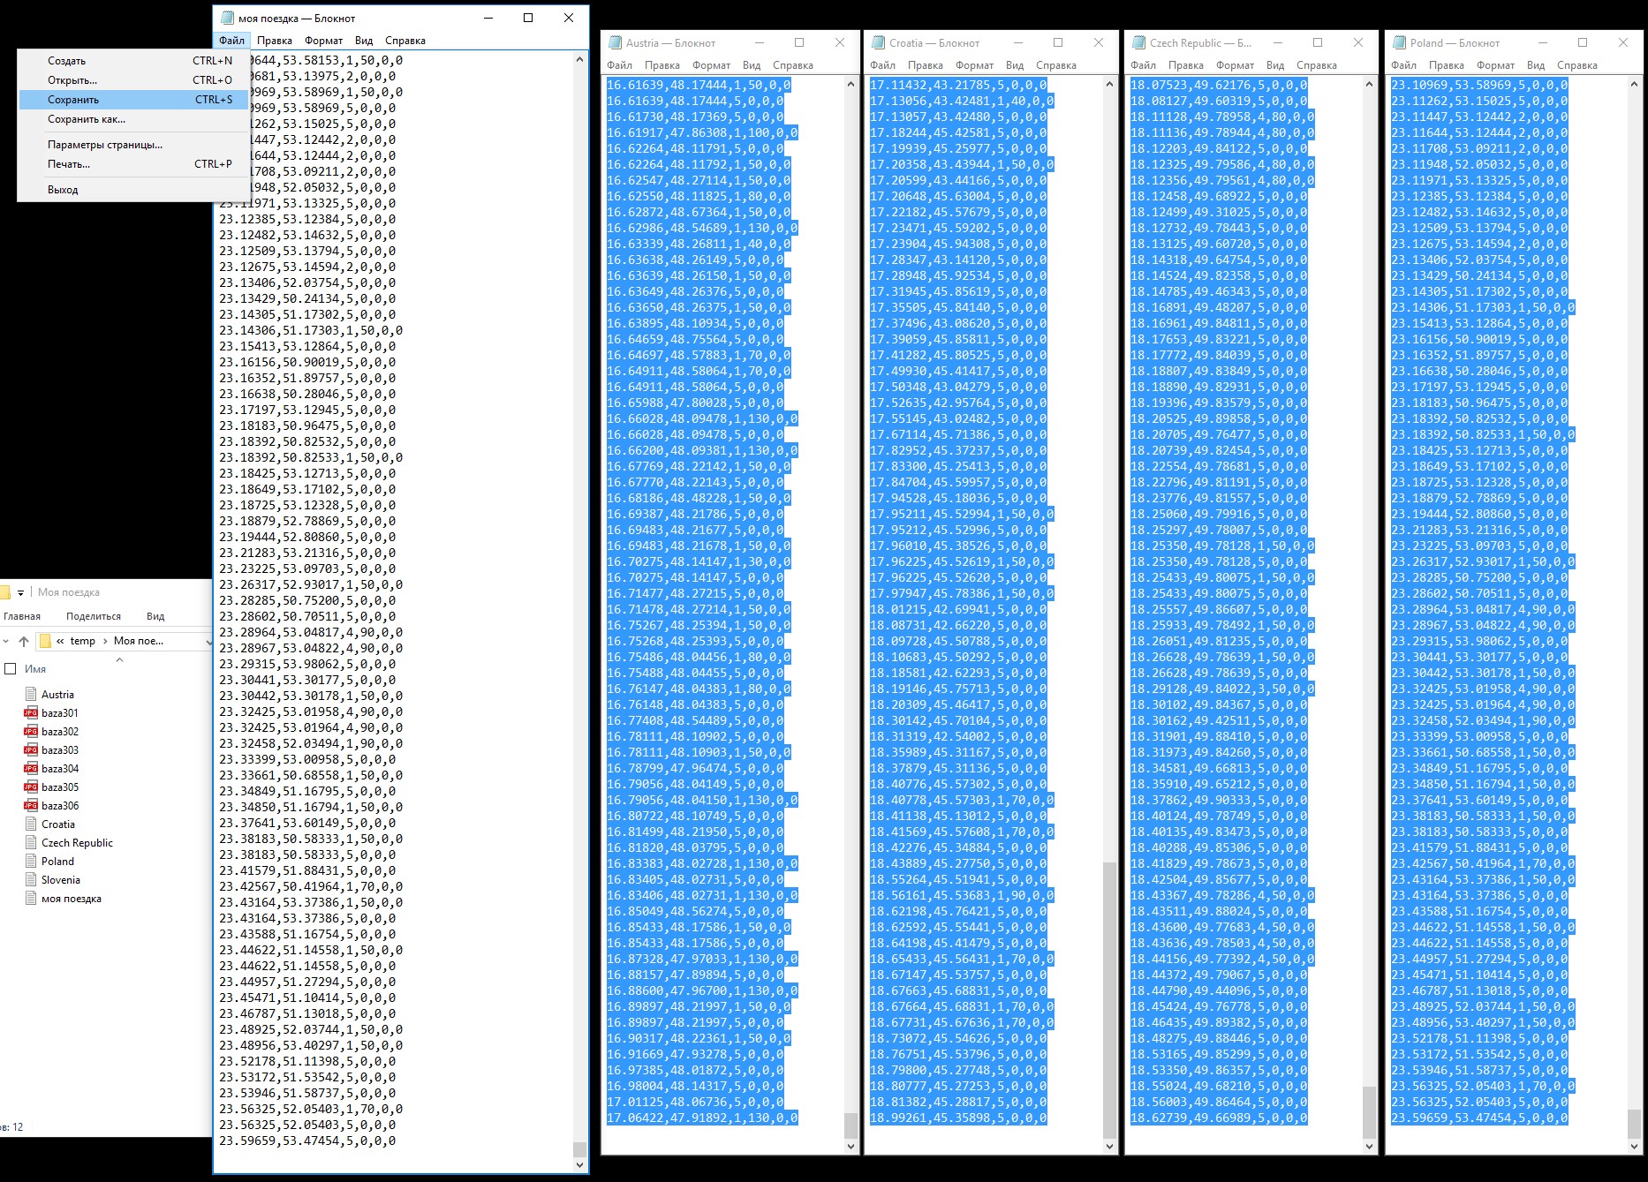Click the Имя column header
Image resolution: width=1648 pixels, height=1182 pixels.
[x=35, y=669]
